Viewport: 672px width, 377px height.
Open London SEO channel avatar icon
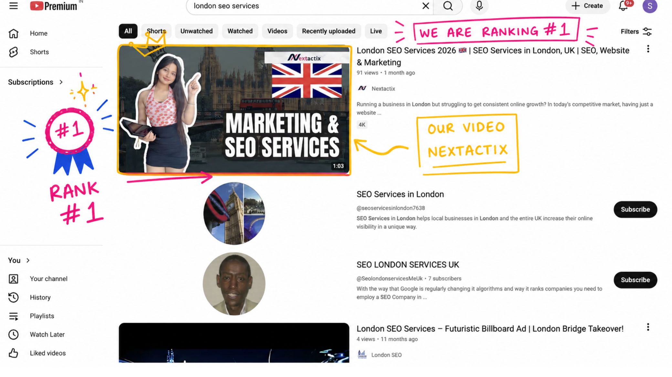tap(362, 354)
